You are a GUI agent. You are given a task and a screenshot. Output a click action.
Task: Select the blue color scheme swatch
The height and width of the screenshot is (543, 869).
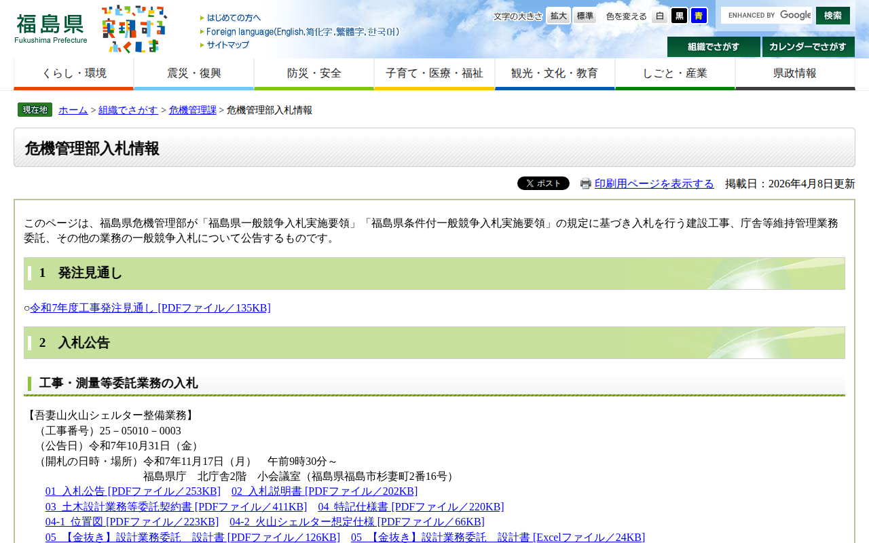click(699, 16)
